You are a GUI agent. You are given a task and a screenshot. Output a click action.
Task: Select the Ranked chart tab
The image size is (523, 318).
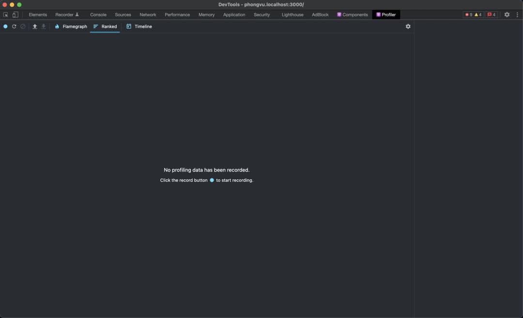click(x=105, y=26)
